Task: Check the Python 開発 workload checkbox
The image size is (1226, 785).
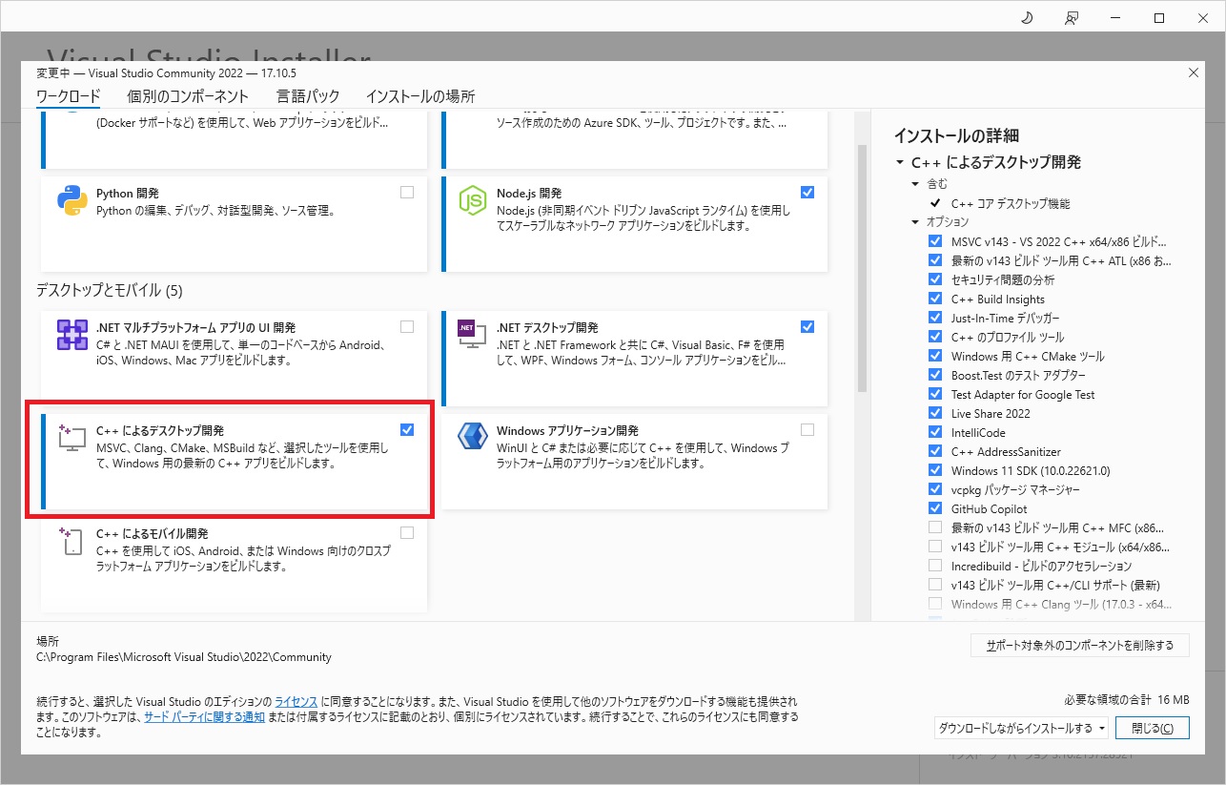Action: point(407,192)
